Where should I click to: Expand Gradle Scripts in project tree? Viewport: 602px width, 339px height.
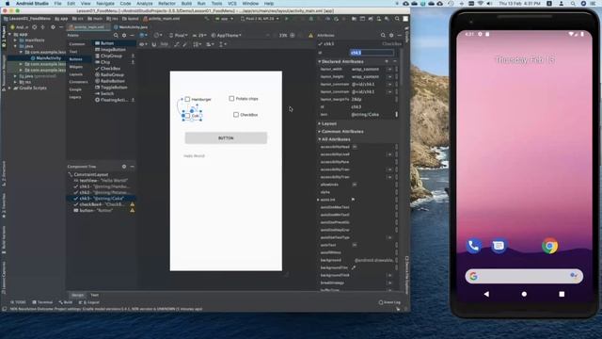coord(10,88)
